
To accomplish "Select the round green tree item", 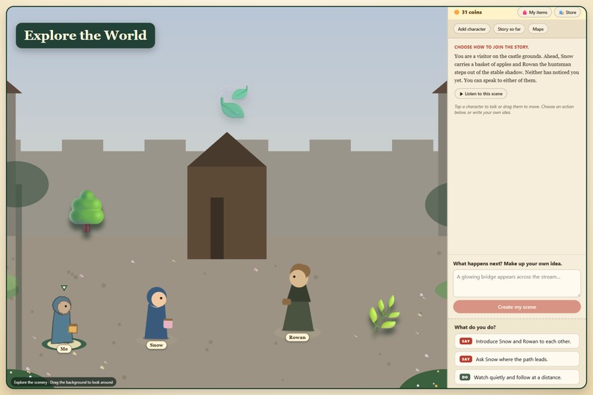I will [87, 211].
